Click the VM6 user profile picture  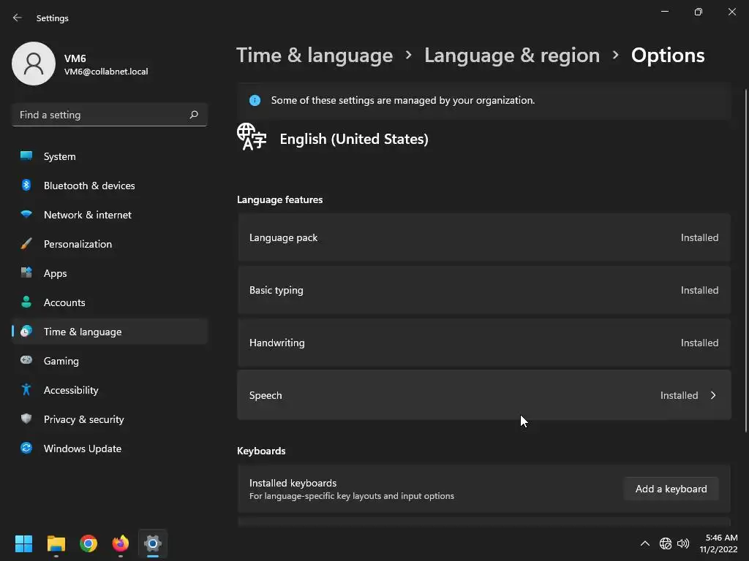[x=34, y=64]
